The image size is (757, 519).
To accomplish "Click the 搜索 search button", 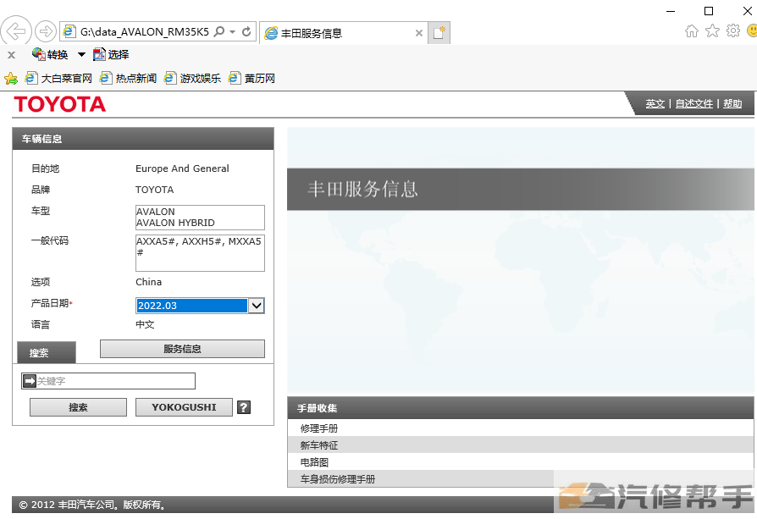I will pos(78,407).
